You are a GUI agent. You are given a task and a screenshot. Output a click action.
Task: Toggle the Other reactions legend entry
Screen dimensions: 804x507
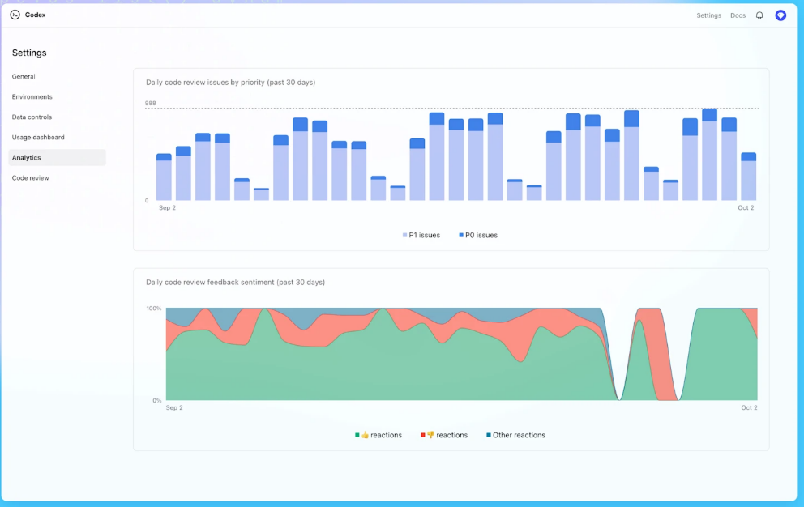(515, 435)
